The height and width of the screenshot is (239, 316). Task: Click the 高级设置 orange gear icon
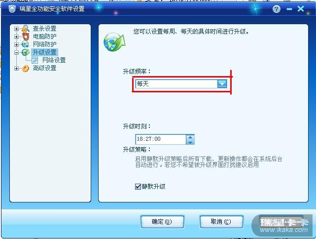tap(26, 68)
